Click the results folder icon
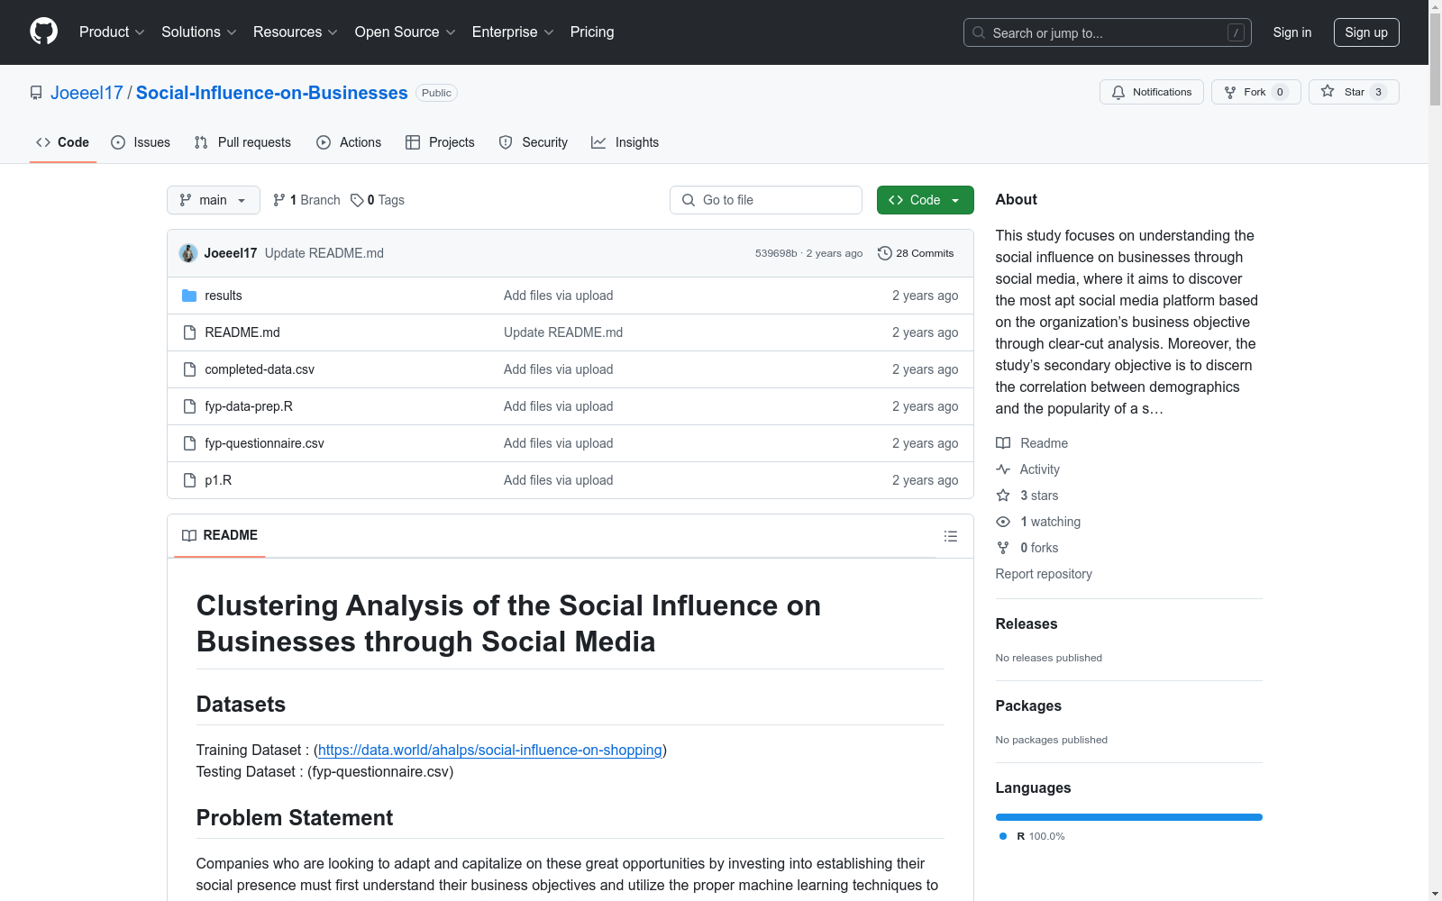Image resolution: width=1442 pixels, height=901 pixels. pos(189,296)
